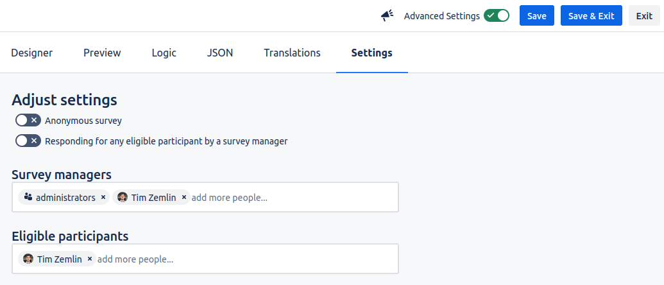The height and width of the screenshot is (285, 664).
Task: Switch to the Designer tab
Action: pyautogui.click(x=32, y=53)
